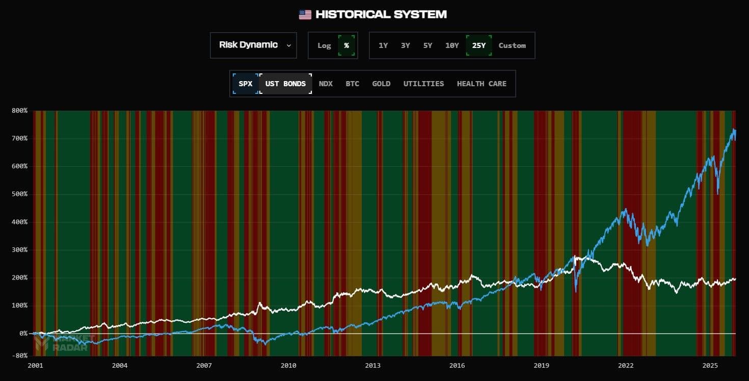Open the Custom date range picker
Image resolution: width=749 pixels, height=381 pixels.
pyautogui.click(x=512, y=45)
